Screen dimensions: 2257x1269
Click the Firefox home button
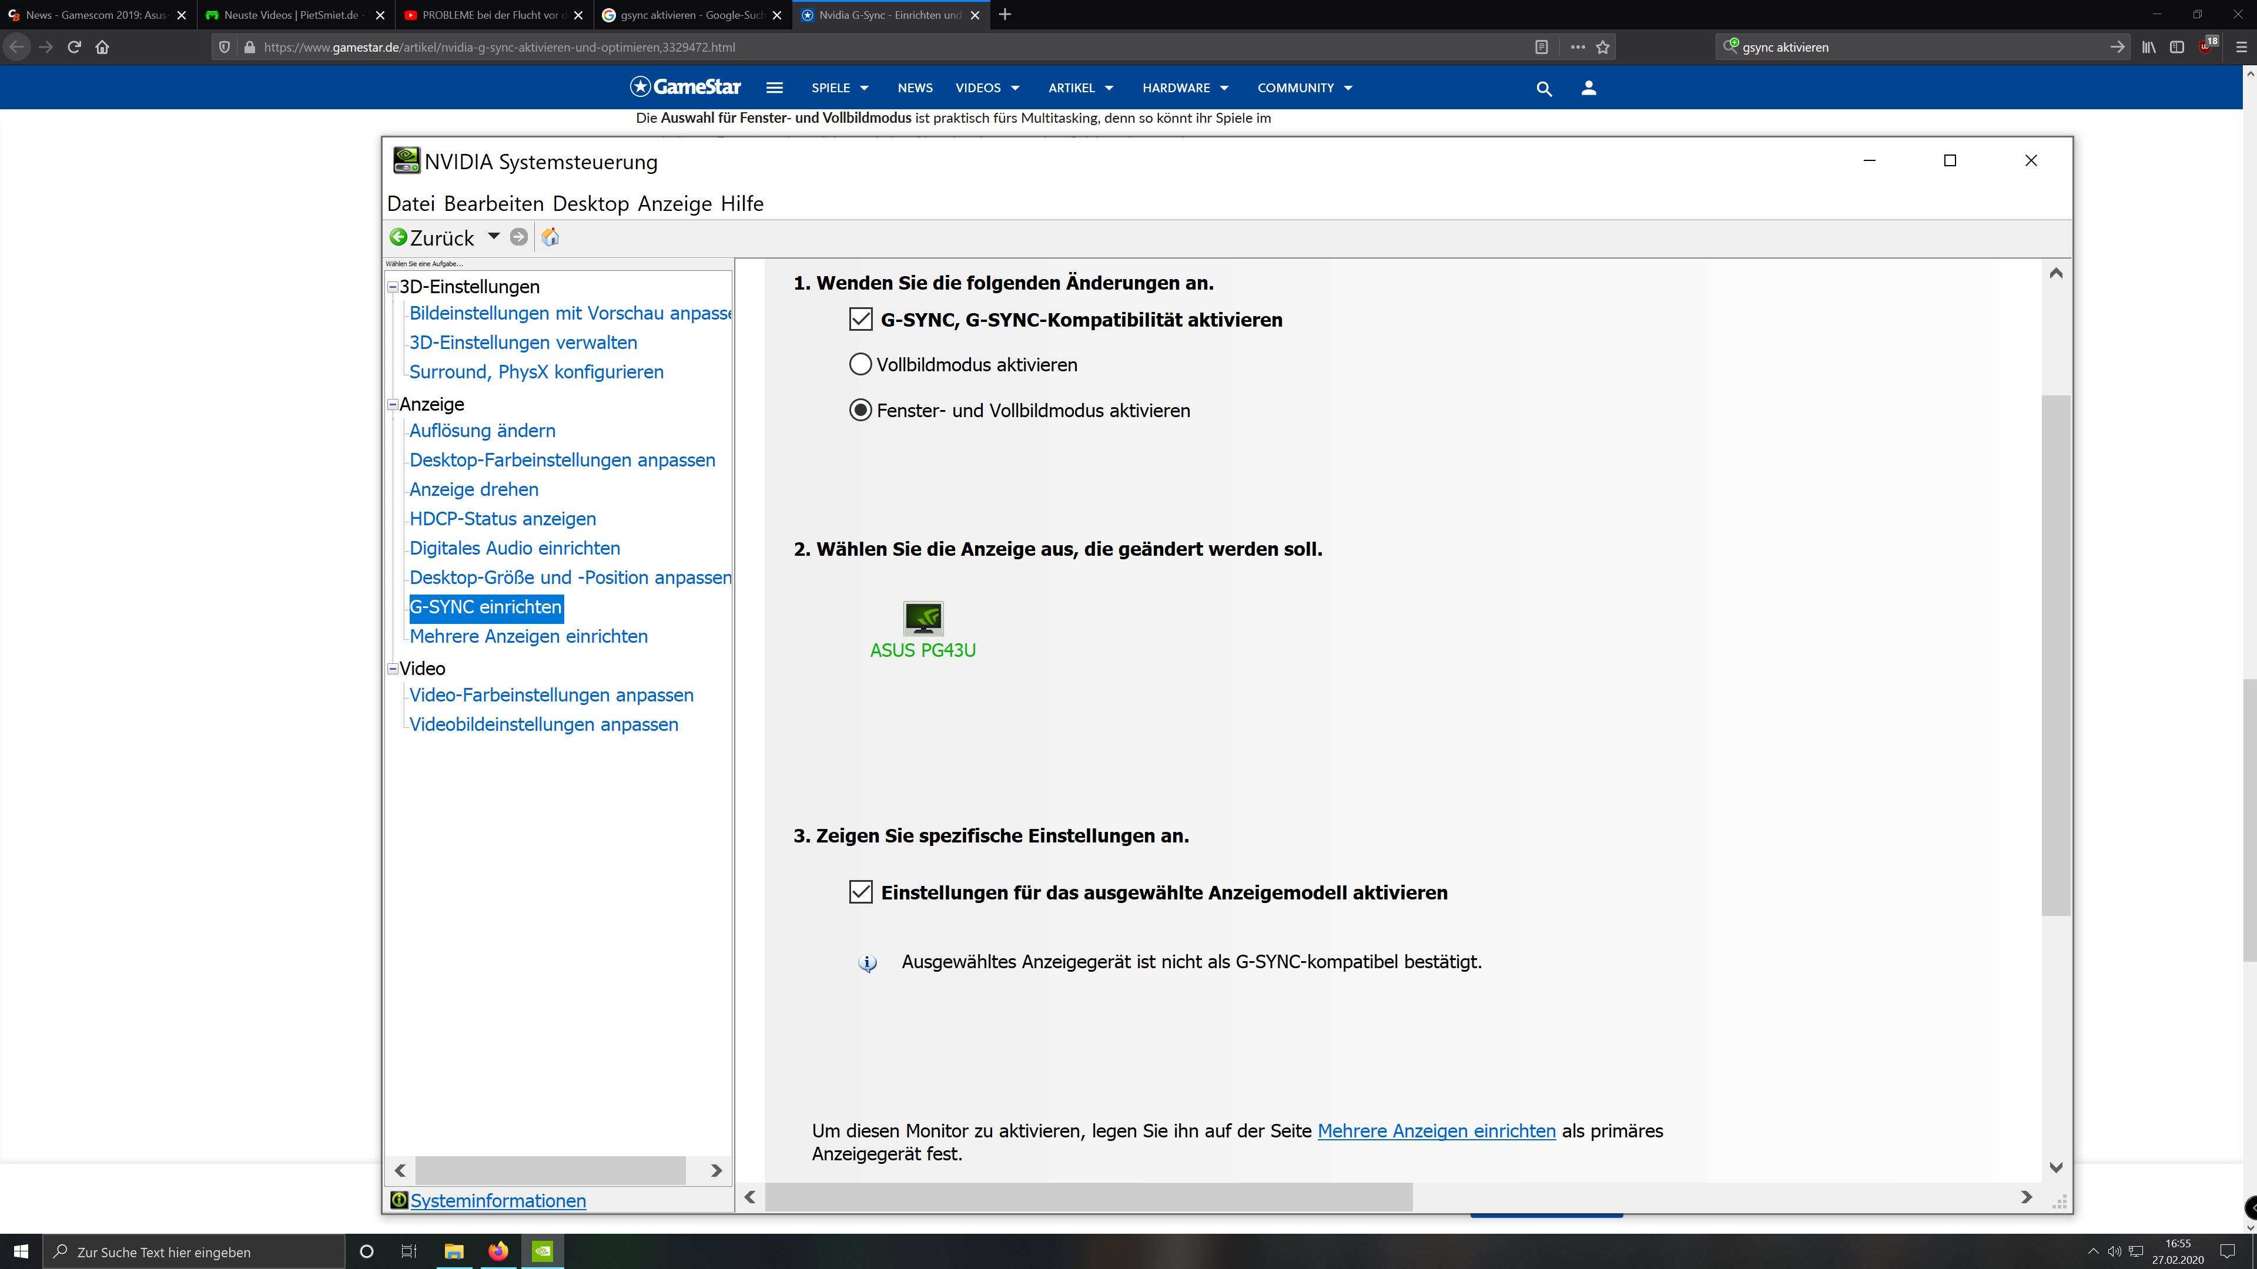click(102, 47)
